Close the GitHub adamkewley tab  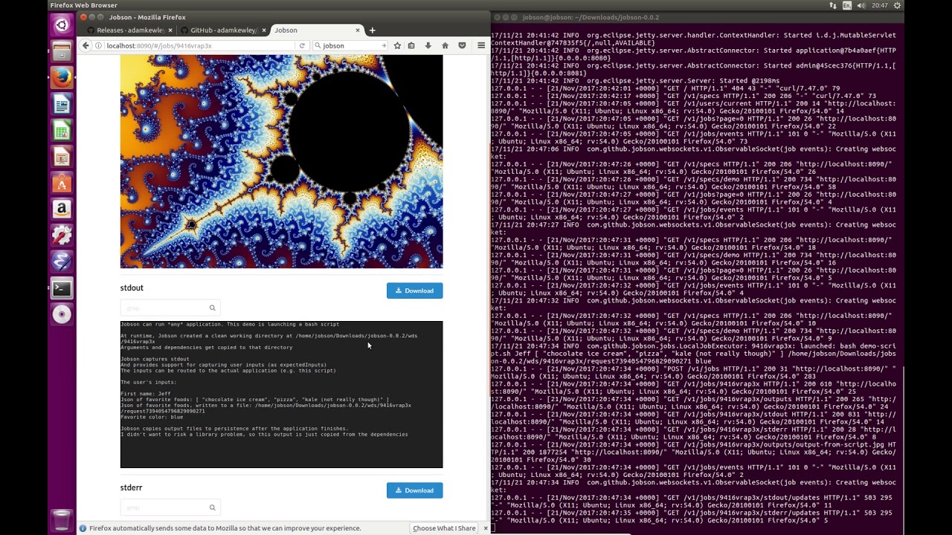point(263,30)
